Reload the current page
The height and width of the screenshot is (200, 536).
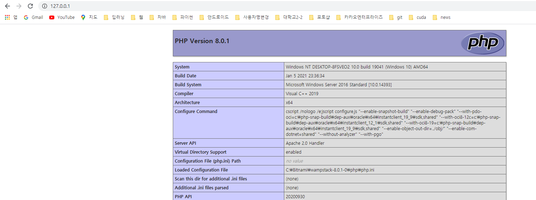tap(30, 6)
